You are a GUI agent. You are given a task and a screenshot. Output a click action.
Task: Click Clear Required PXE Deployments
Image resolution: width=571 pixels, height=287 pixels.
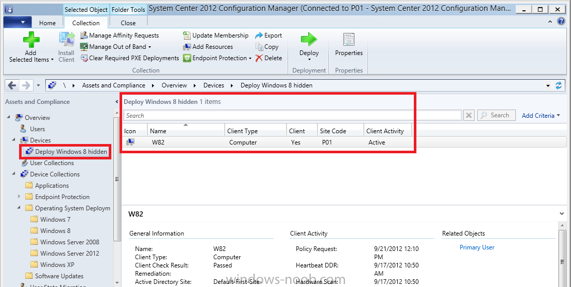coord(130,58)
